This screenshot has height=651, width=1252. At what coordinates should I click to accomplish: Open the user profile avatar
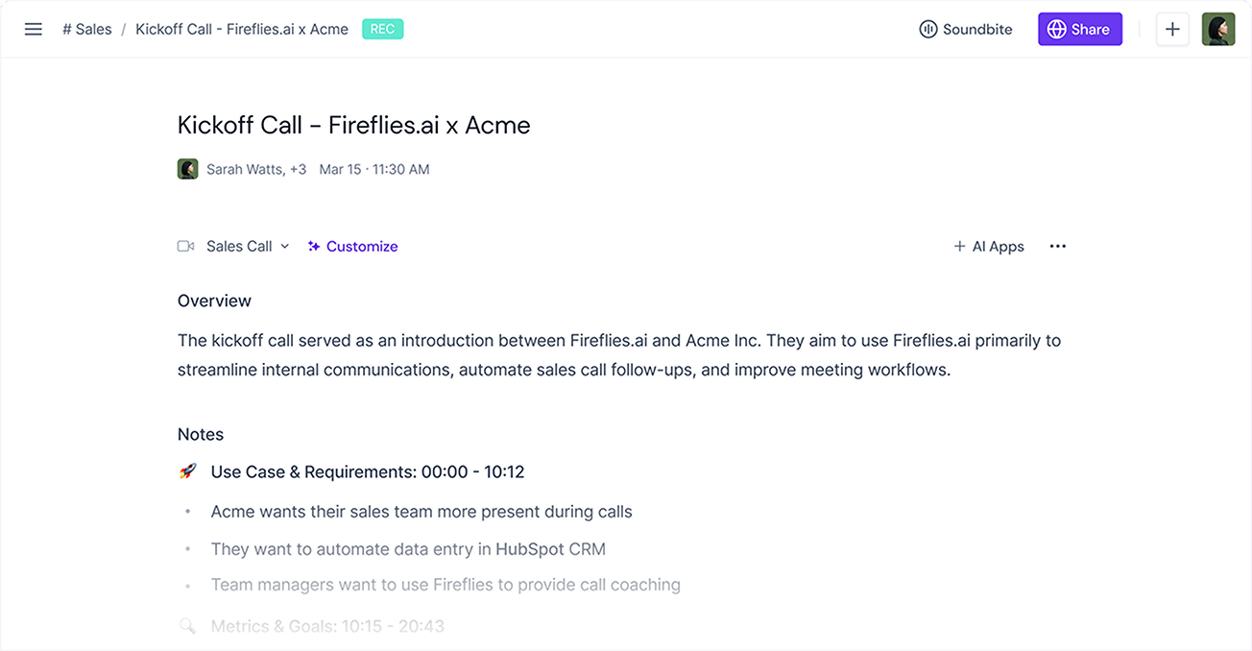click(1217, 30)
